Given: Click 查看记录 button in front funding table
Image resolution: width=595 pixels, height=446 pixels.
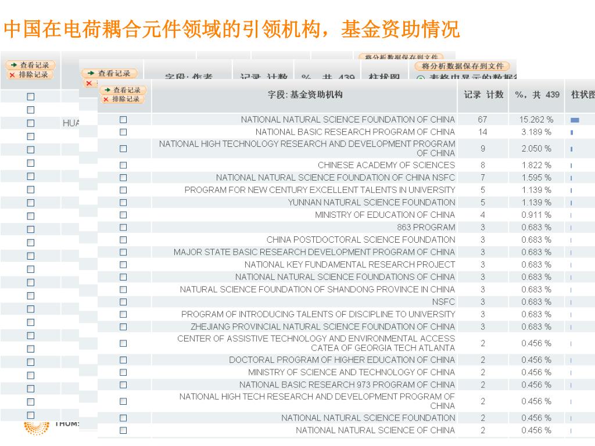Looking at the screenshot, I should click(x=123, y=90).
